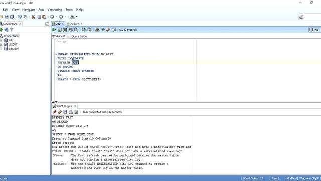Minimize the Connections panel

pyautogui.click(x=47, y=24)
